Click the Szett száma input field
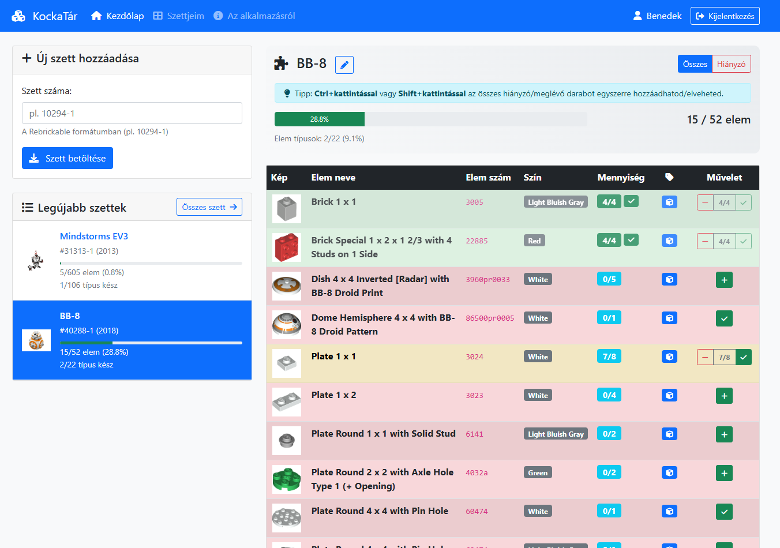This screenshot has width=780, height=548. [132, 113]
